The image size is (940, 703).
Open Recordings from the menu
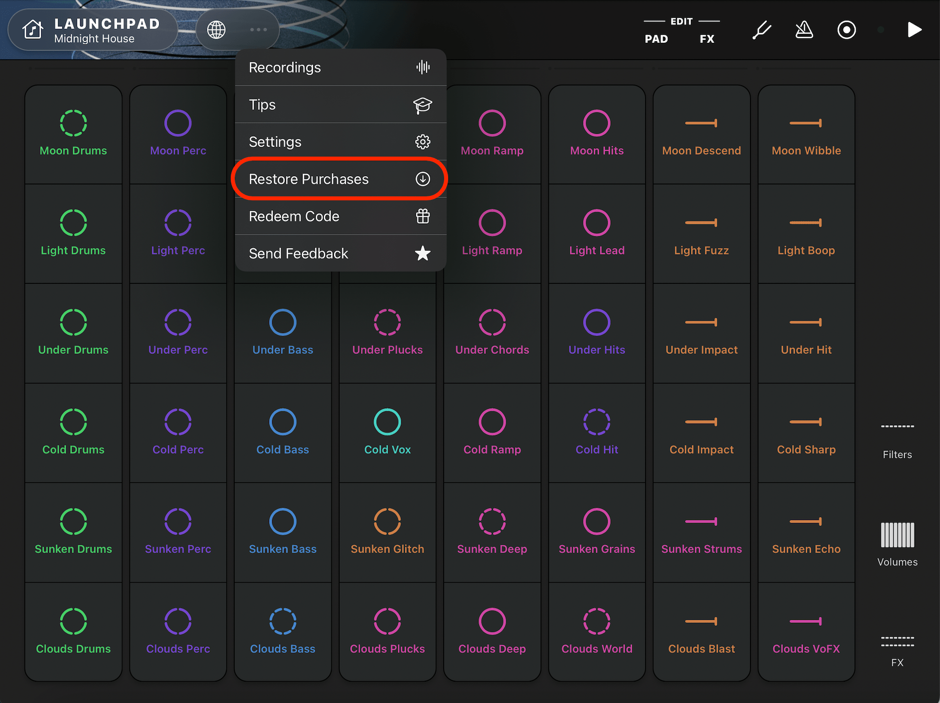pos(340,67)
